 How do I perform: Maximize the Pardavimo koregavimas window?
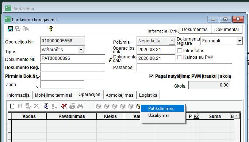click(x=225, y=19)
